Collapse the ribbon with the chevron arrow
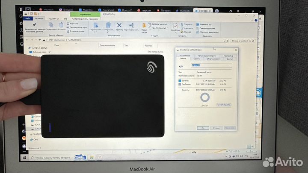The image size is (308, 173). [x=252, y=20]
